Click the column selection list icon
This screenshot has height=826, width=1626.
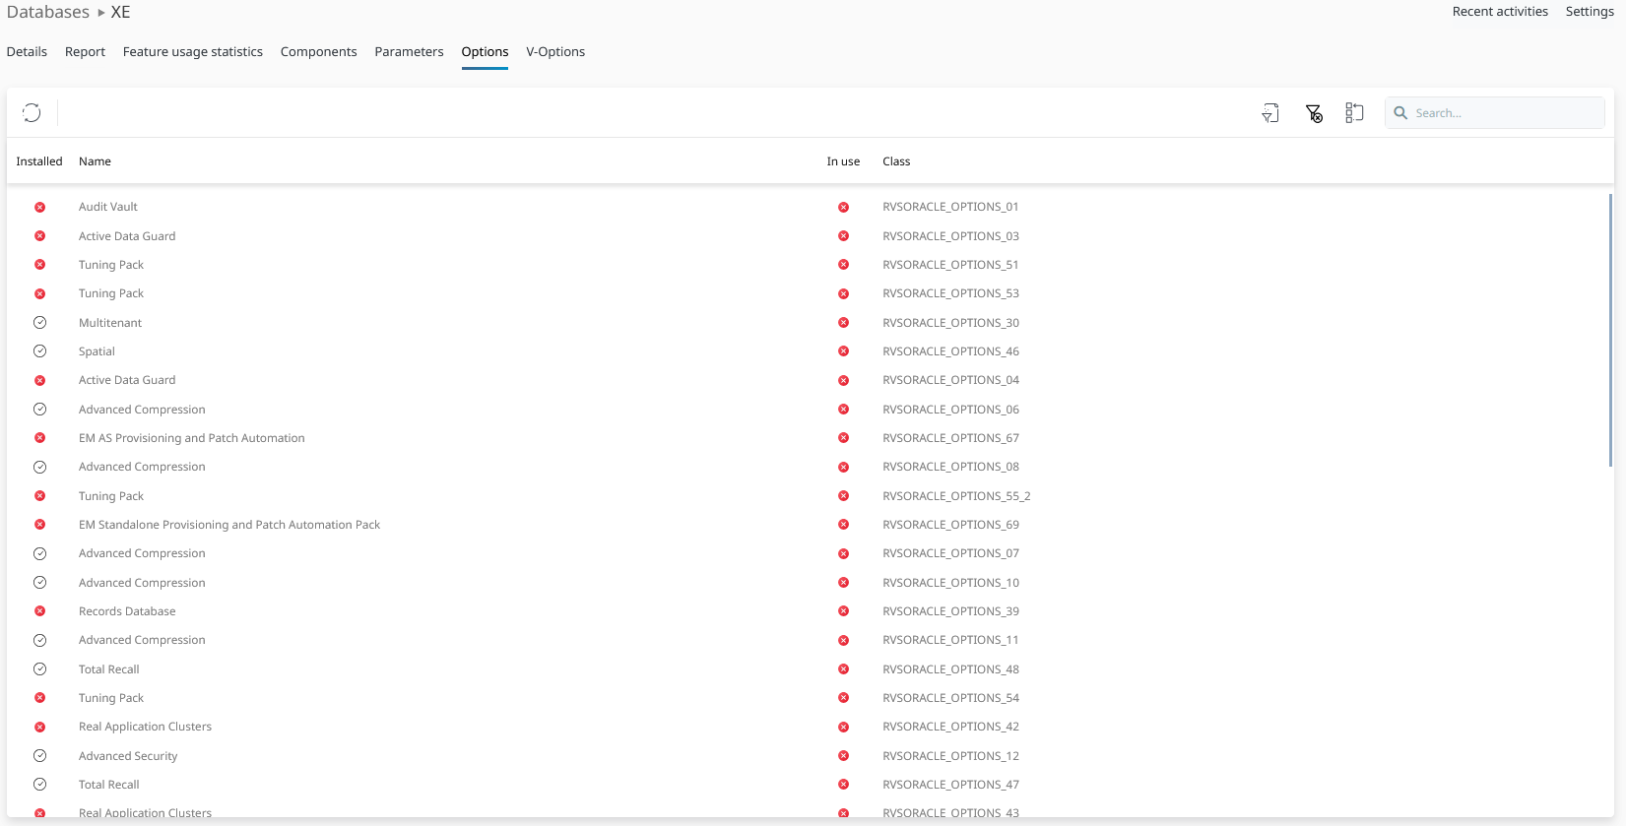(1354, 113)
